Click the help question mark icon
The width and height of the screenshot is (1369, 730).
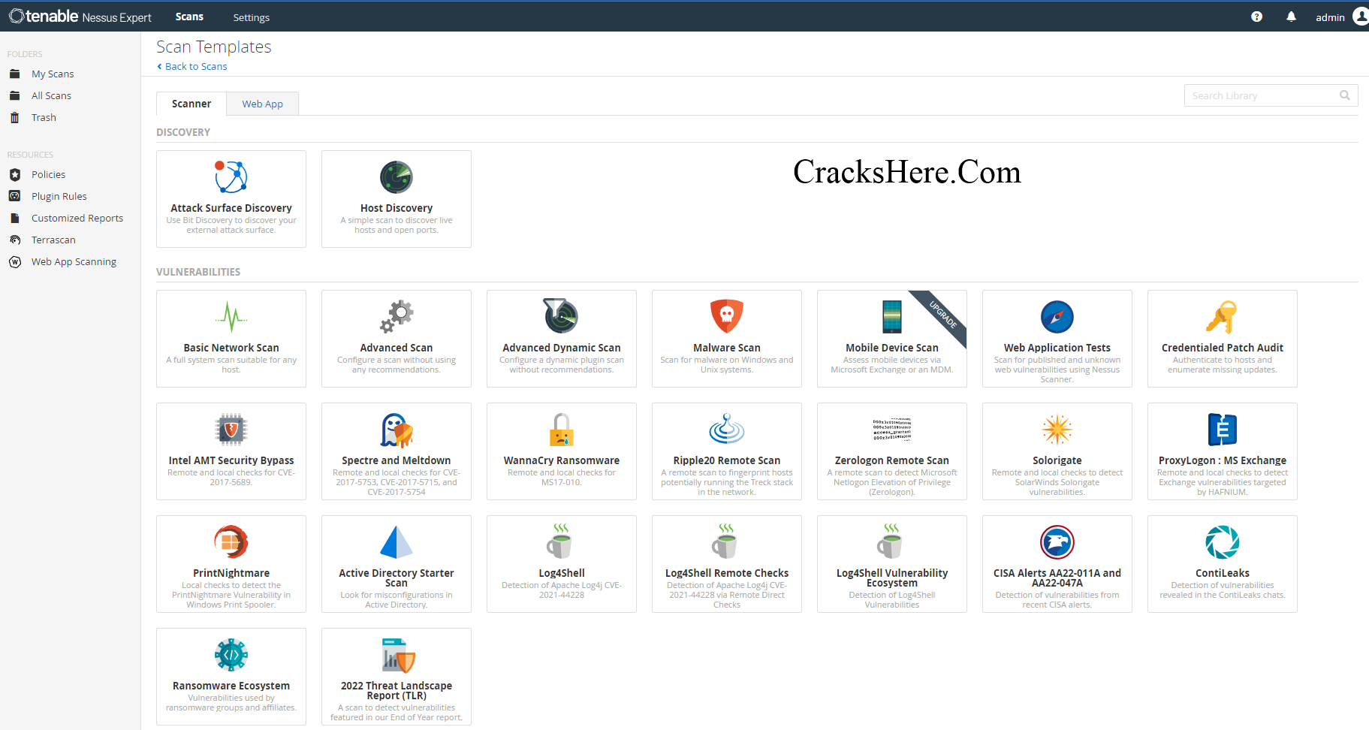(x=1256, y=17)
